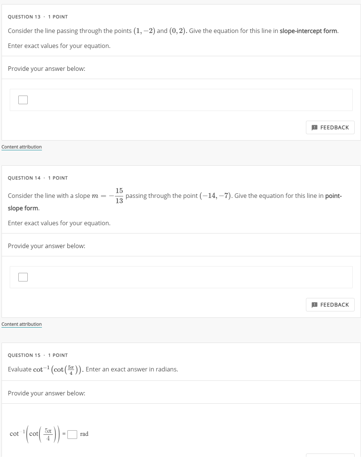361x458 pixels.
Task: Click the 'QUESTION 14 · 1 POINT' heading
Action: (38, 178)
